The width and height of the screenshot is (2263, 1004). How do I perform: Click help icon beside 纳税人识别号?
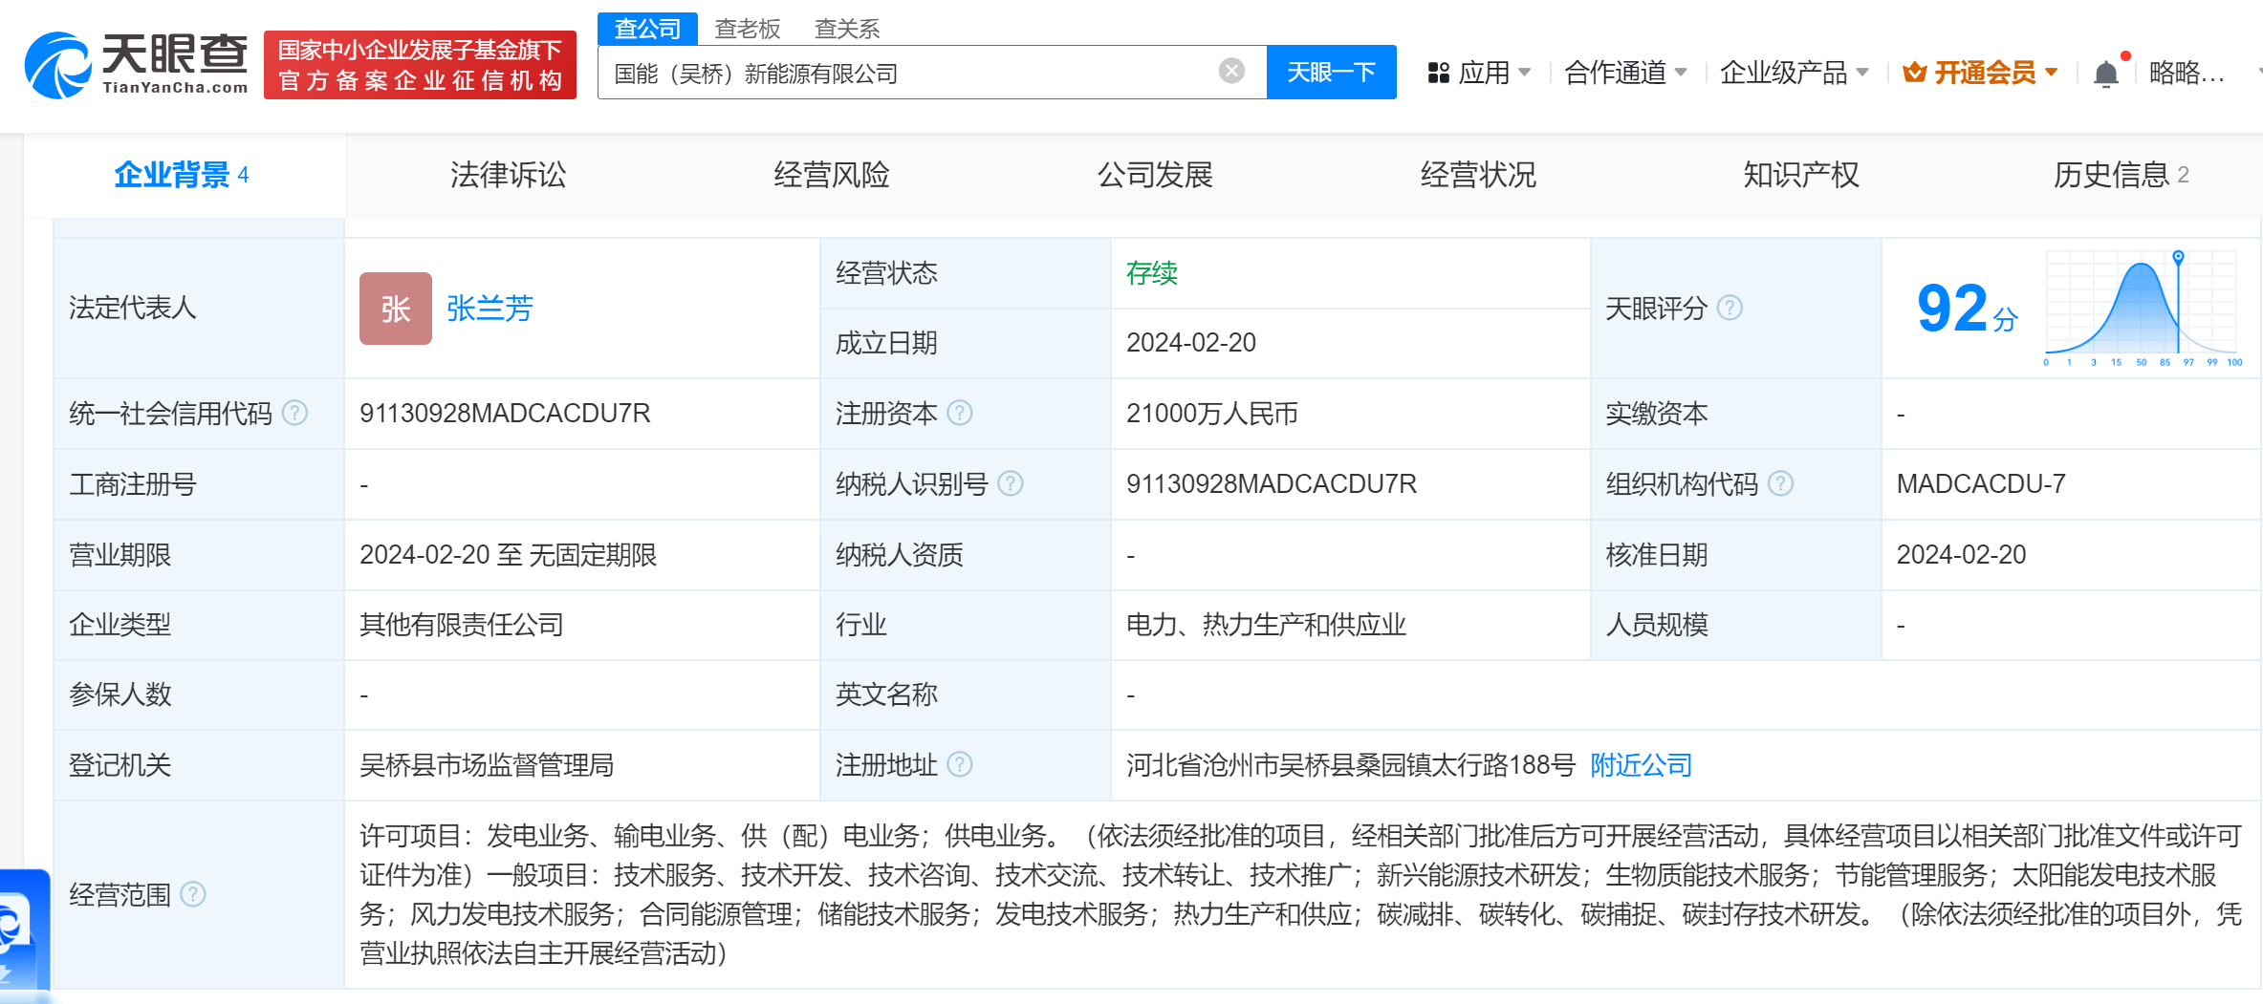(1010, 483)
